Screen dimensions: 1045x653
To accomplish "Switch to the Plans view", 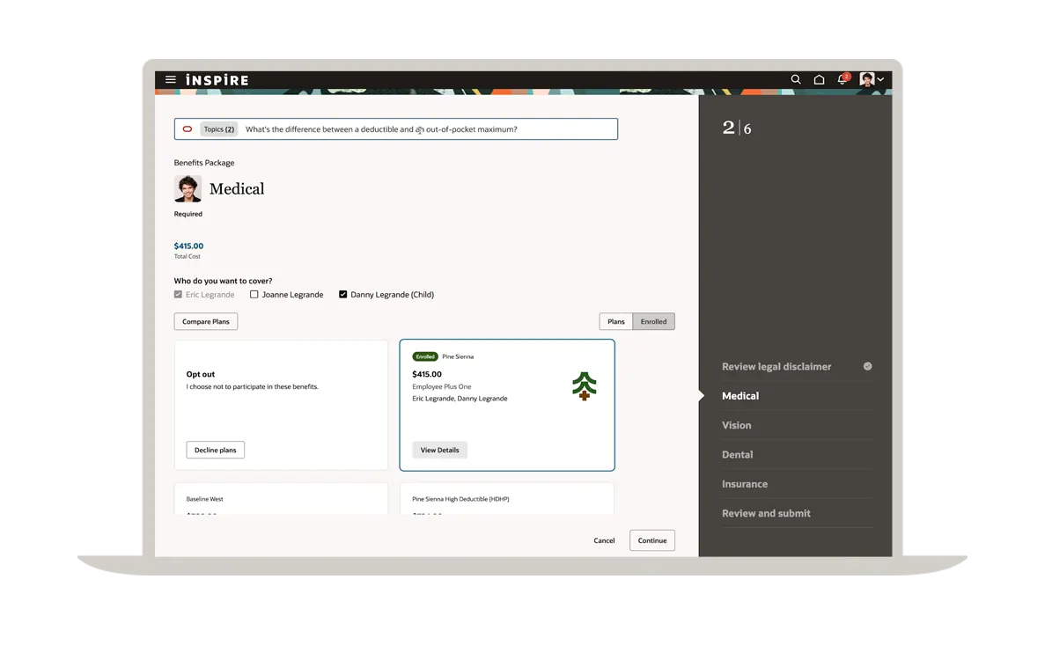I will click(616, 322).
